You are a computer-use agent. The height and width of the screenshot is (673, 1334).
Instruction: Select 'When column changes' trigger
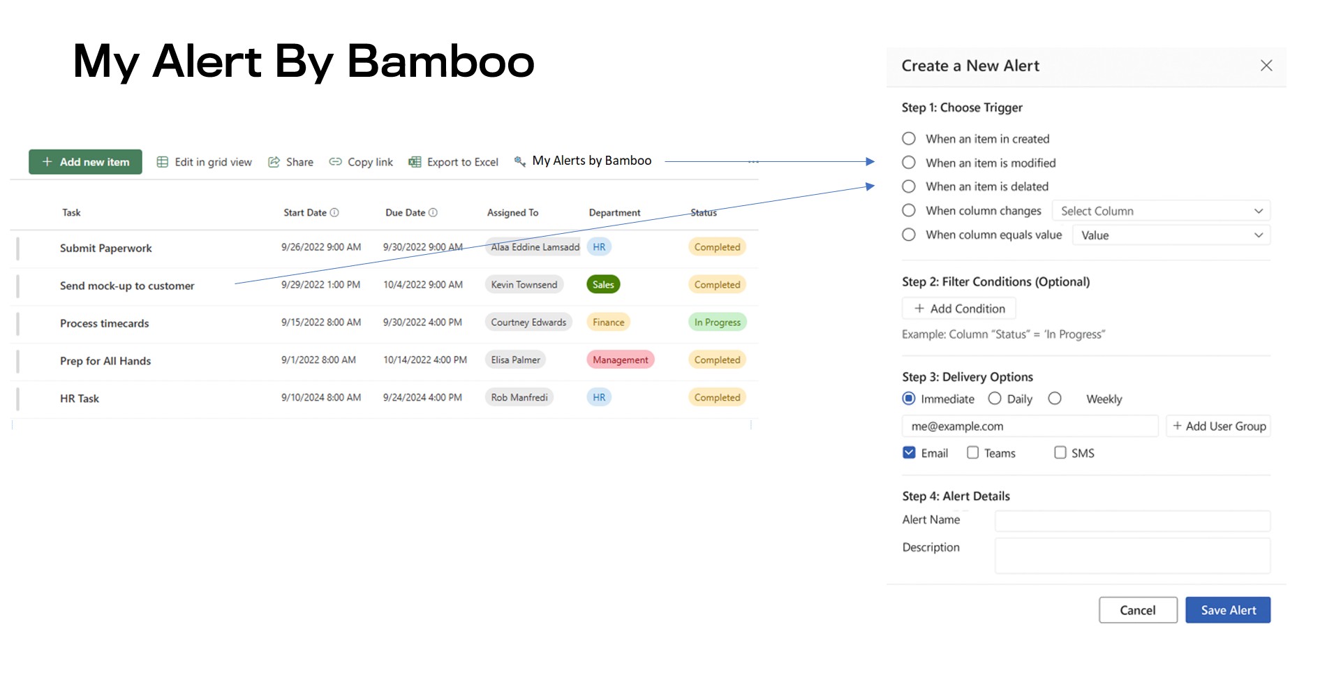909,210
